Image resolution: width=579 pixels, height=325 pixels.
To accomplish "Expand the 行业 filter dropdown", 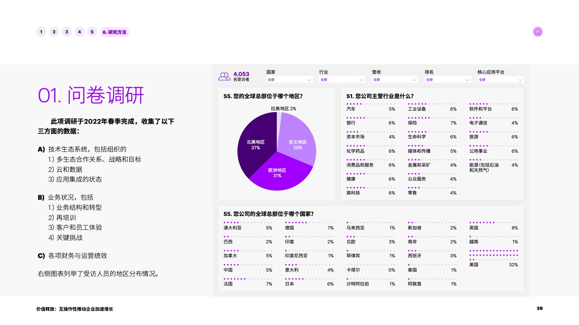I will 342,80.
